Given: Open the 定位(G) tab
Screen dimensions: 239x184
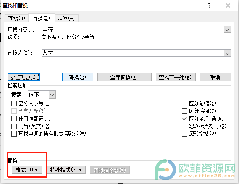Looking at the screenshot, I should click(66, 18).
